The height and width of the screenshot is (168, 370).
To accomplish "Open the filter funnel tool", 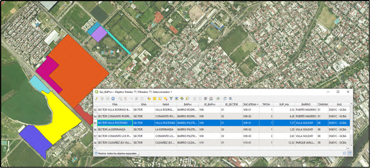I will tap(171, 99).
